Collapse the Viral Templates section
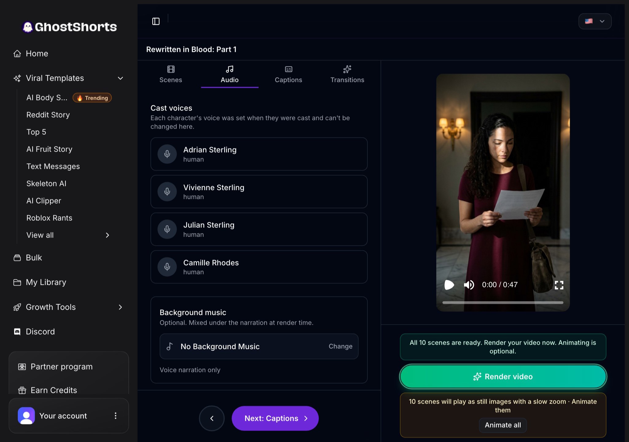Viewport: 629px width, 442px height. tap(120, 78)
